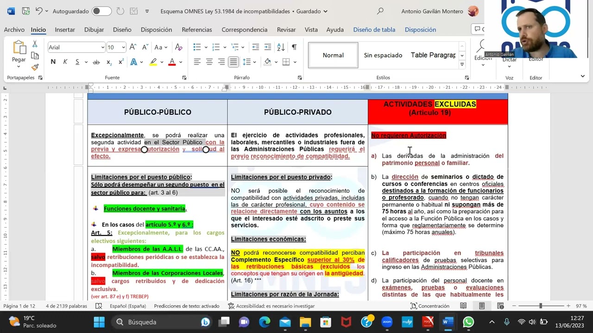Toggle the Autoguardado switch
Viewport: 593px width, 333px height.
tap(101, 11)
